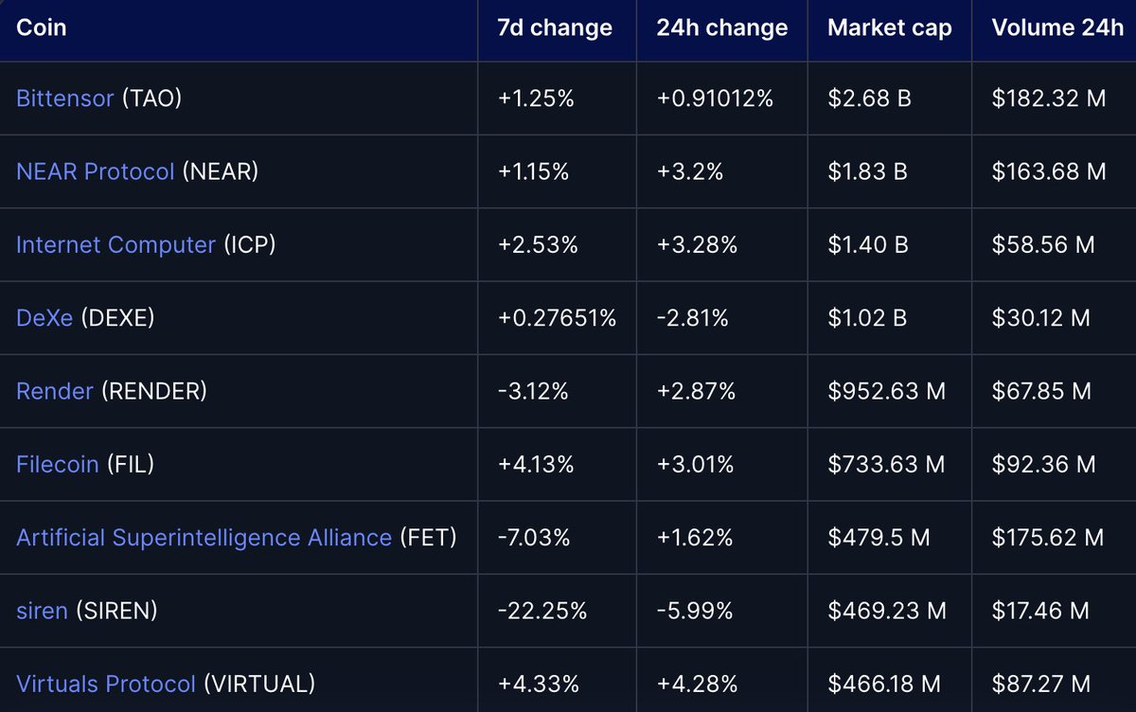Click Render's $67.85 M volume cell
1136x712 pixels.
(1041, 390)
